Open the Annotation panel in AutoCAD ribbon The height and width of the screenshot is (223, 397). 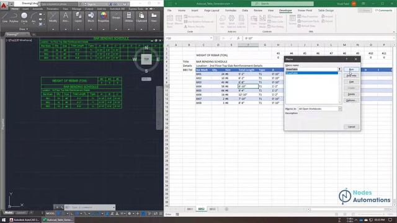(x=66, y=18)
